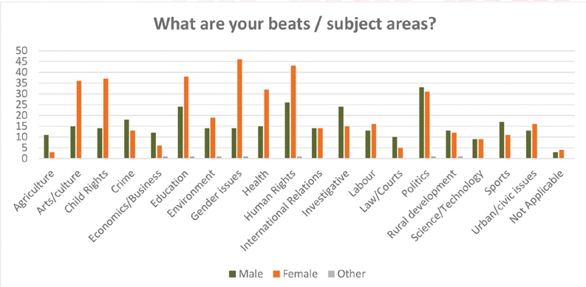Click the Male bar for Crime
This screenshot has width=586, height=287.
click(x=126, y=139)
